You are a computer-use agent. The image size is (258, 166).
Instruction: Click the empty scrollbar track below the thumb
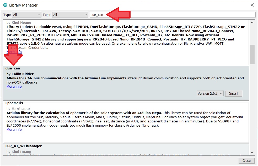(252, 110)
